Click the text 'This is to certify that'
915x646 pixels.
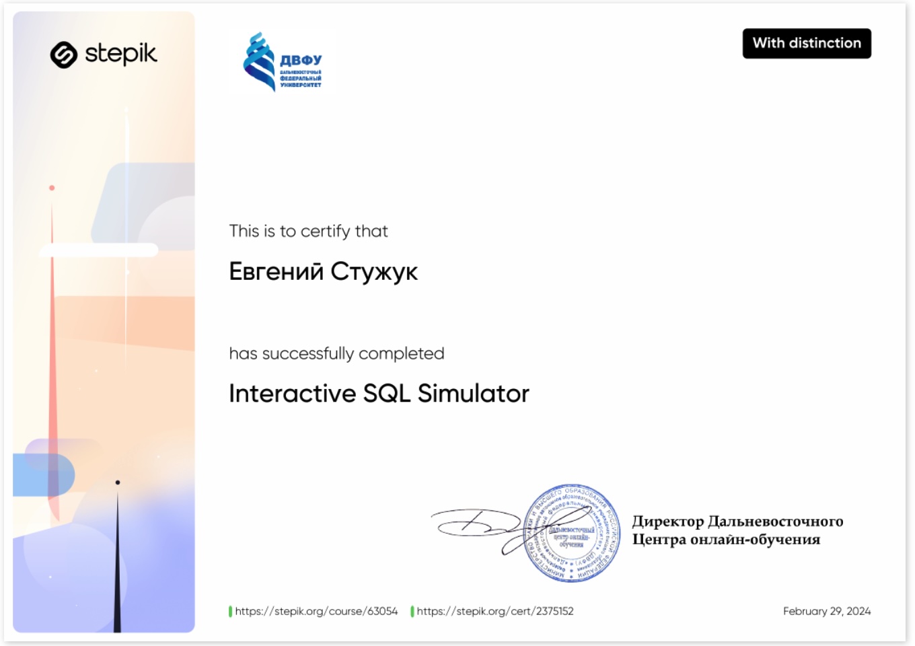(309, 231)
